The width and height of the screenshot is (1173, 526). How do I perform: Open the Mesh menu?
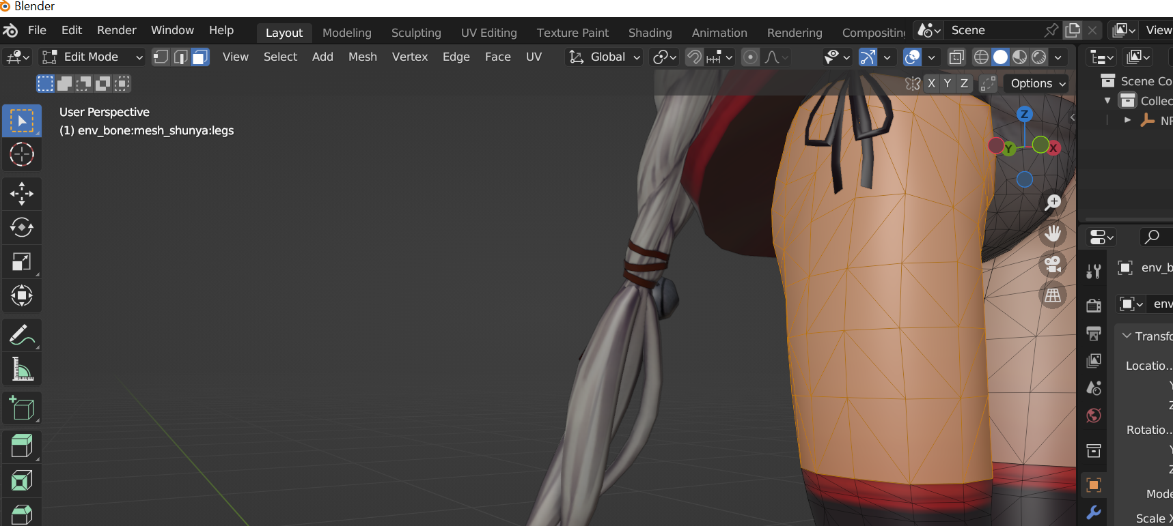[x=363, y=57]
